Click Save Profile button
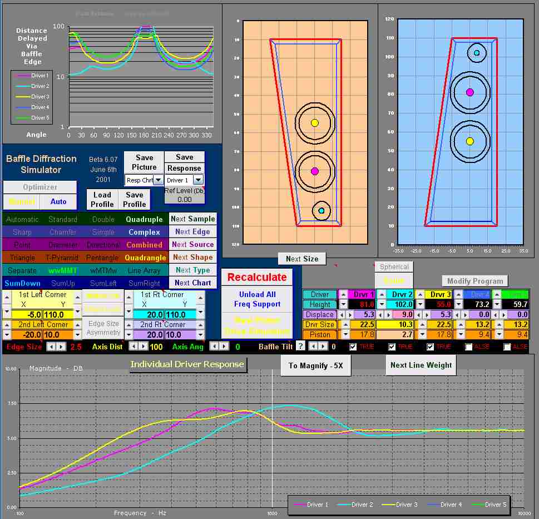The width and height of the screenshot is (539, 519). click(135, 199)
